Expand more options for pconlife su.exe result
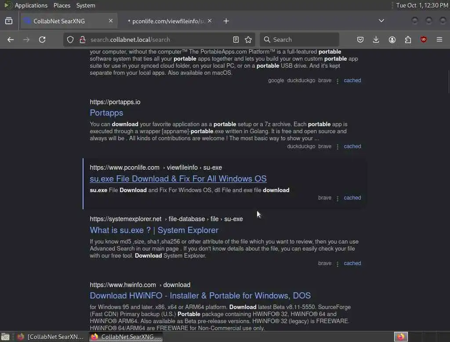450x342 pixels. pos(337,198)
